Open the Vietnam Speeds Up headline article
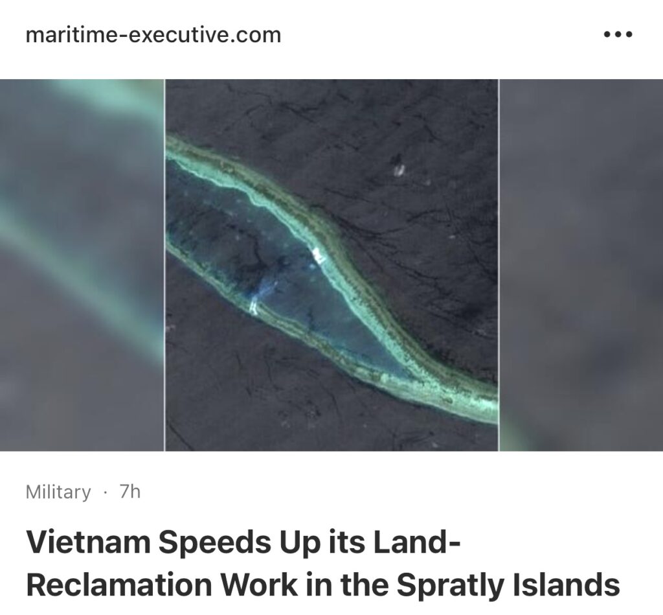 (323, 563)
